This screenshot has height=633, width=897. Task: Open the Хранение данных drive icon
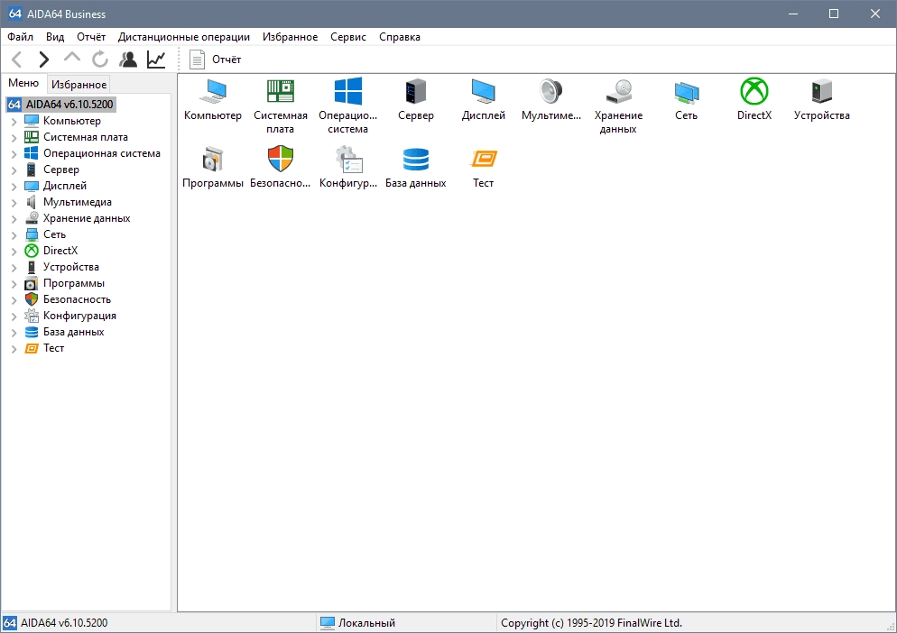(618, 92)
